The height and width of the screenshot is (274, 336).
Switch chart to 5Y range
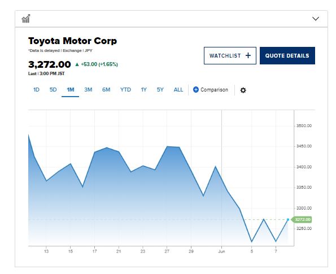pos(160,90)
